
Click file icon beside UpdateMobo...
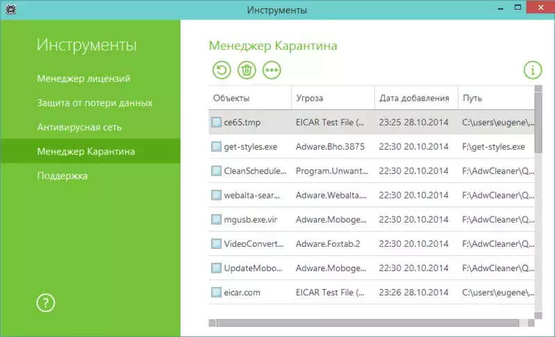[x=216, y=268]
